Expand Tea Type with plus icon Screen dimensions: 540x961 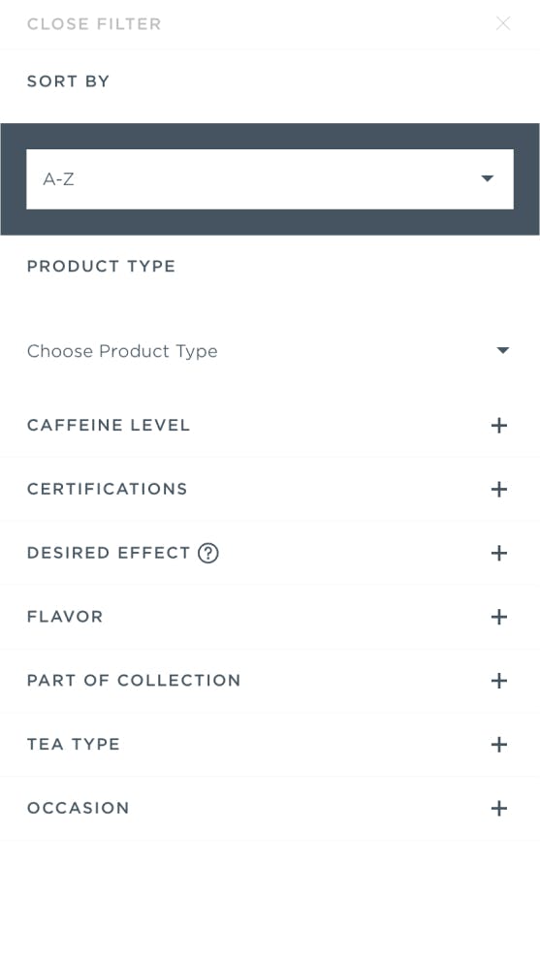tap(499, 744)
